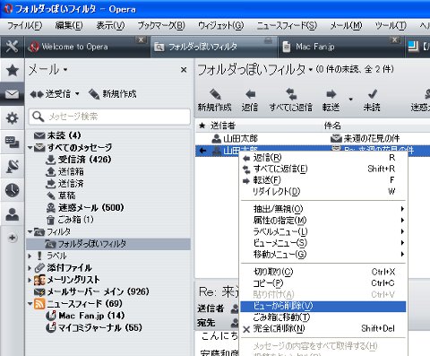
Task: Choose すべてに返信(E) in context menu
Action: 323,169
